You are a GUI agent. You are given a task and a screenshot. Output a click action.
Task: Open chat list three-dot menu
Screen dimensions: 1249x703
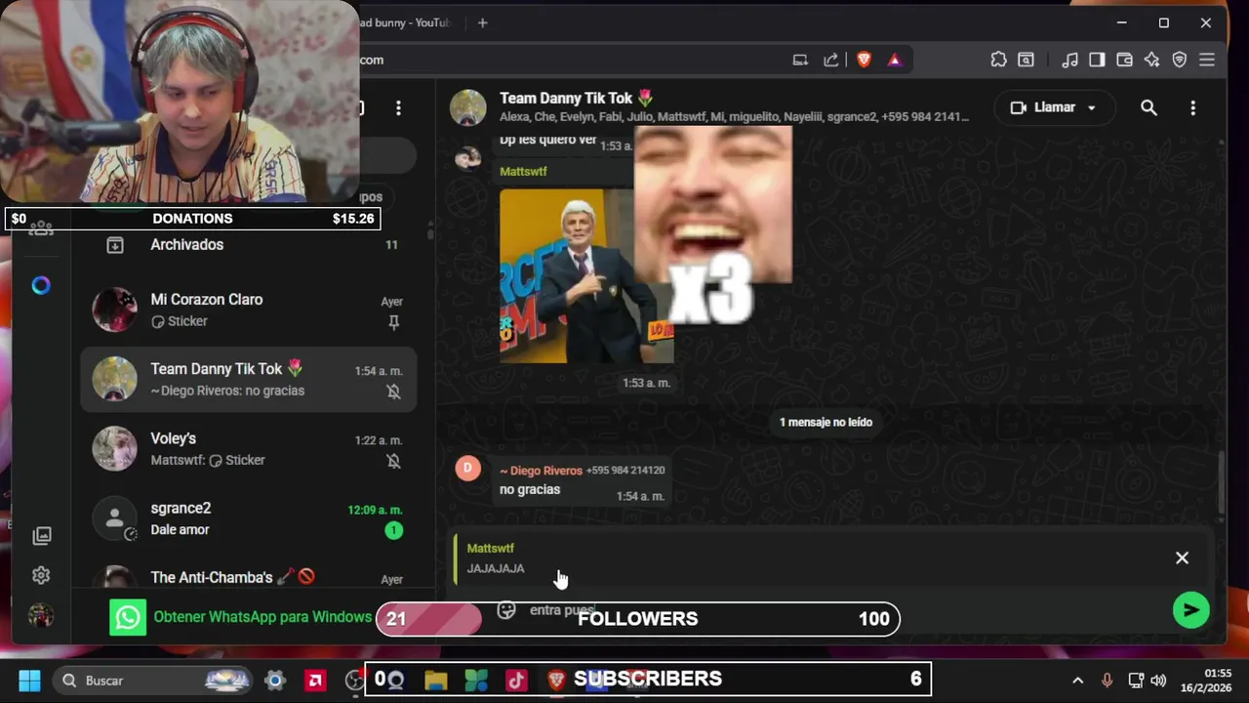click(x=398, y=107)
